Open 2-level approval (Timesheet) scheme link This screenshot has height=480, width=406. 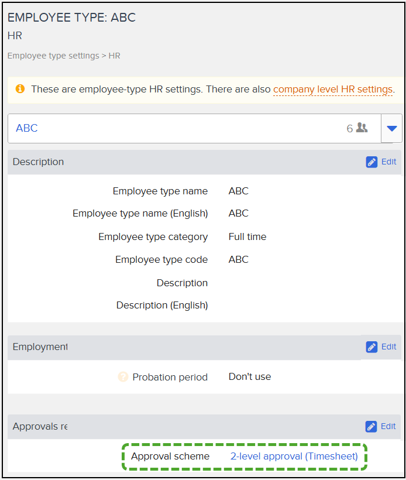[x=294, y=456]
